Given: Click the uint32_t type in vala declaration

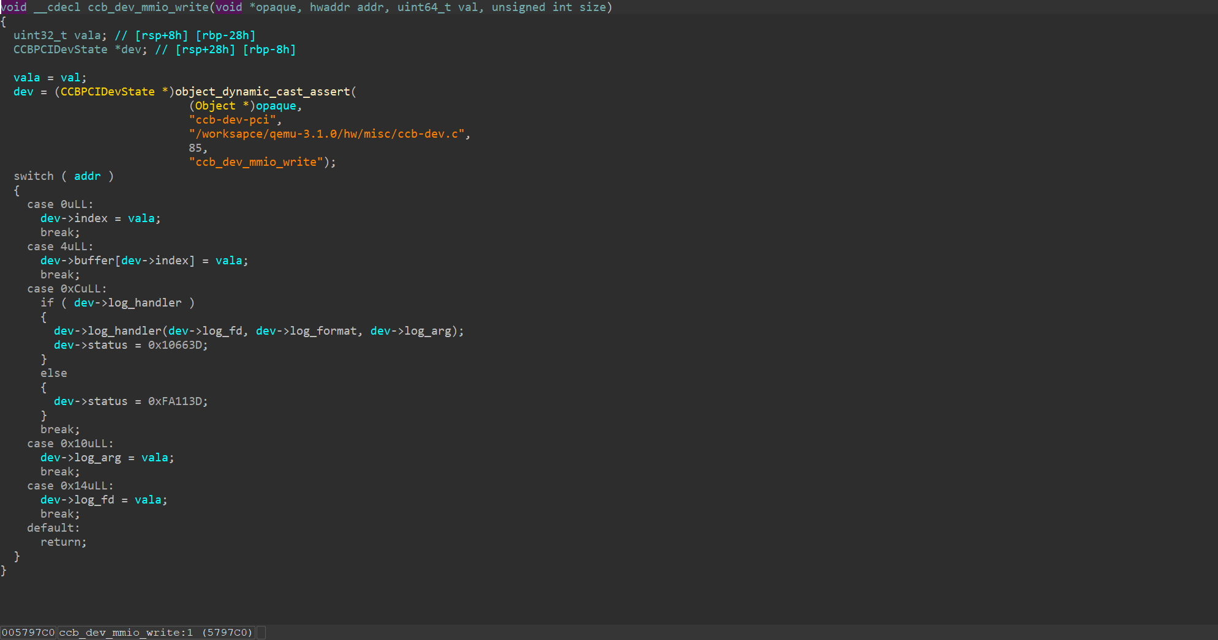Looking at the screenshot, I should (x=40, y=35).
